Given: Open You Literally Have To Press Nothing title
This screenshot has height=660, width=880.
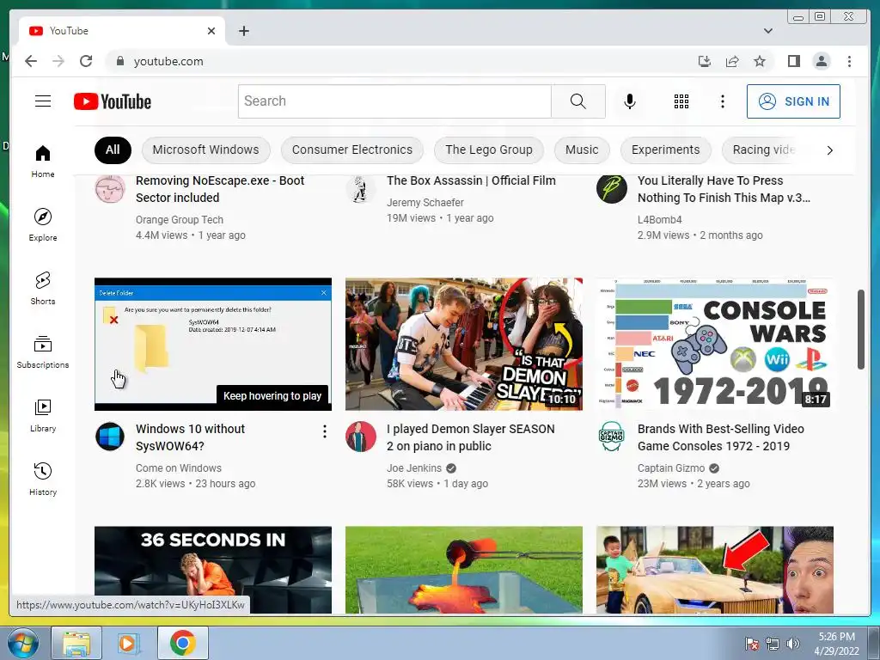Looking at the screenshot, I should 724,189.
